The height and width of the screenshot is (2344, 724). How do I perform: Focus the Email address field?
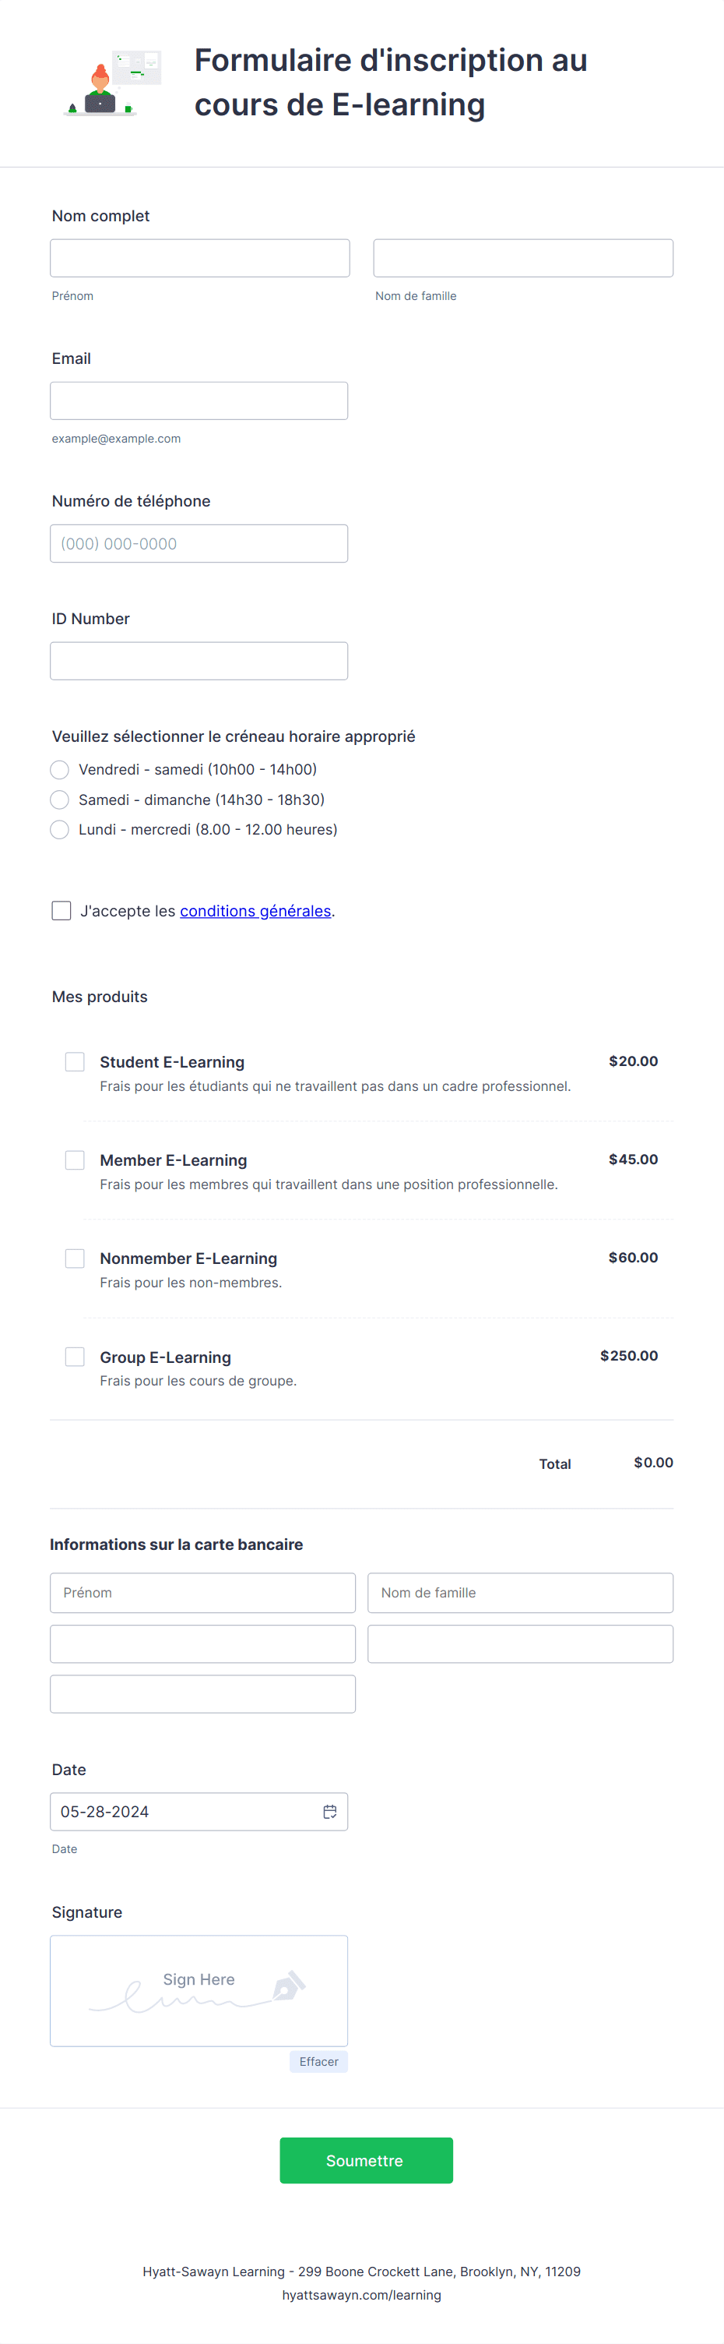click(x=199, y=401)
